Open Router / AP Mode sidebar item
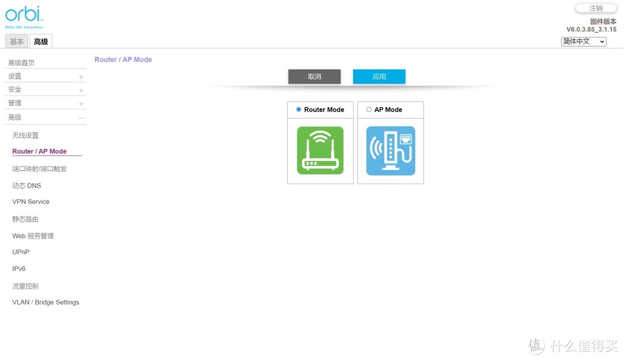This screenshot has height=361, width=624. coord(39,151)
